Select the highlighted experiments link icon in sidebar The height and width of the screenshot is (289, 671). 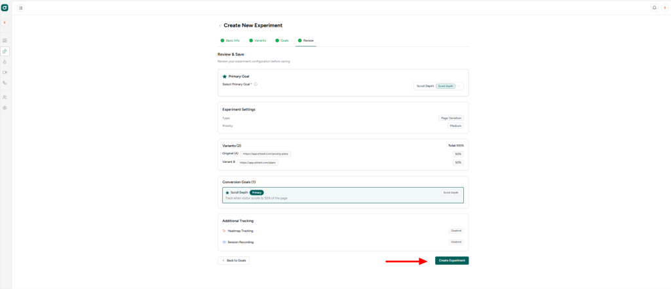tap(5, 51)
